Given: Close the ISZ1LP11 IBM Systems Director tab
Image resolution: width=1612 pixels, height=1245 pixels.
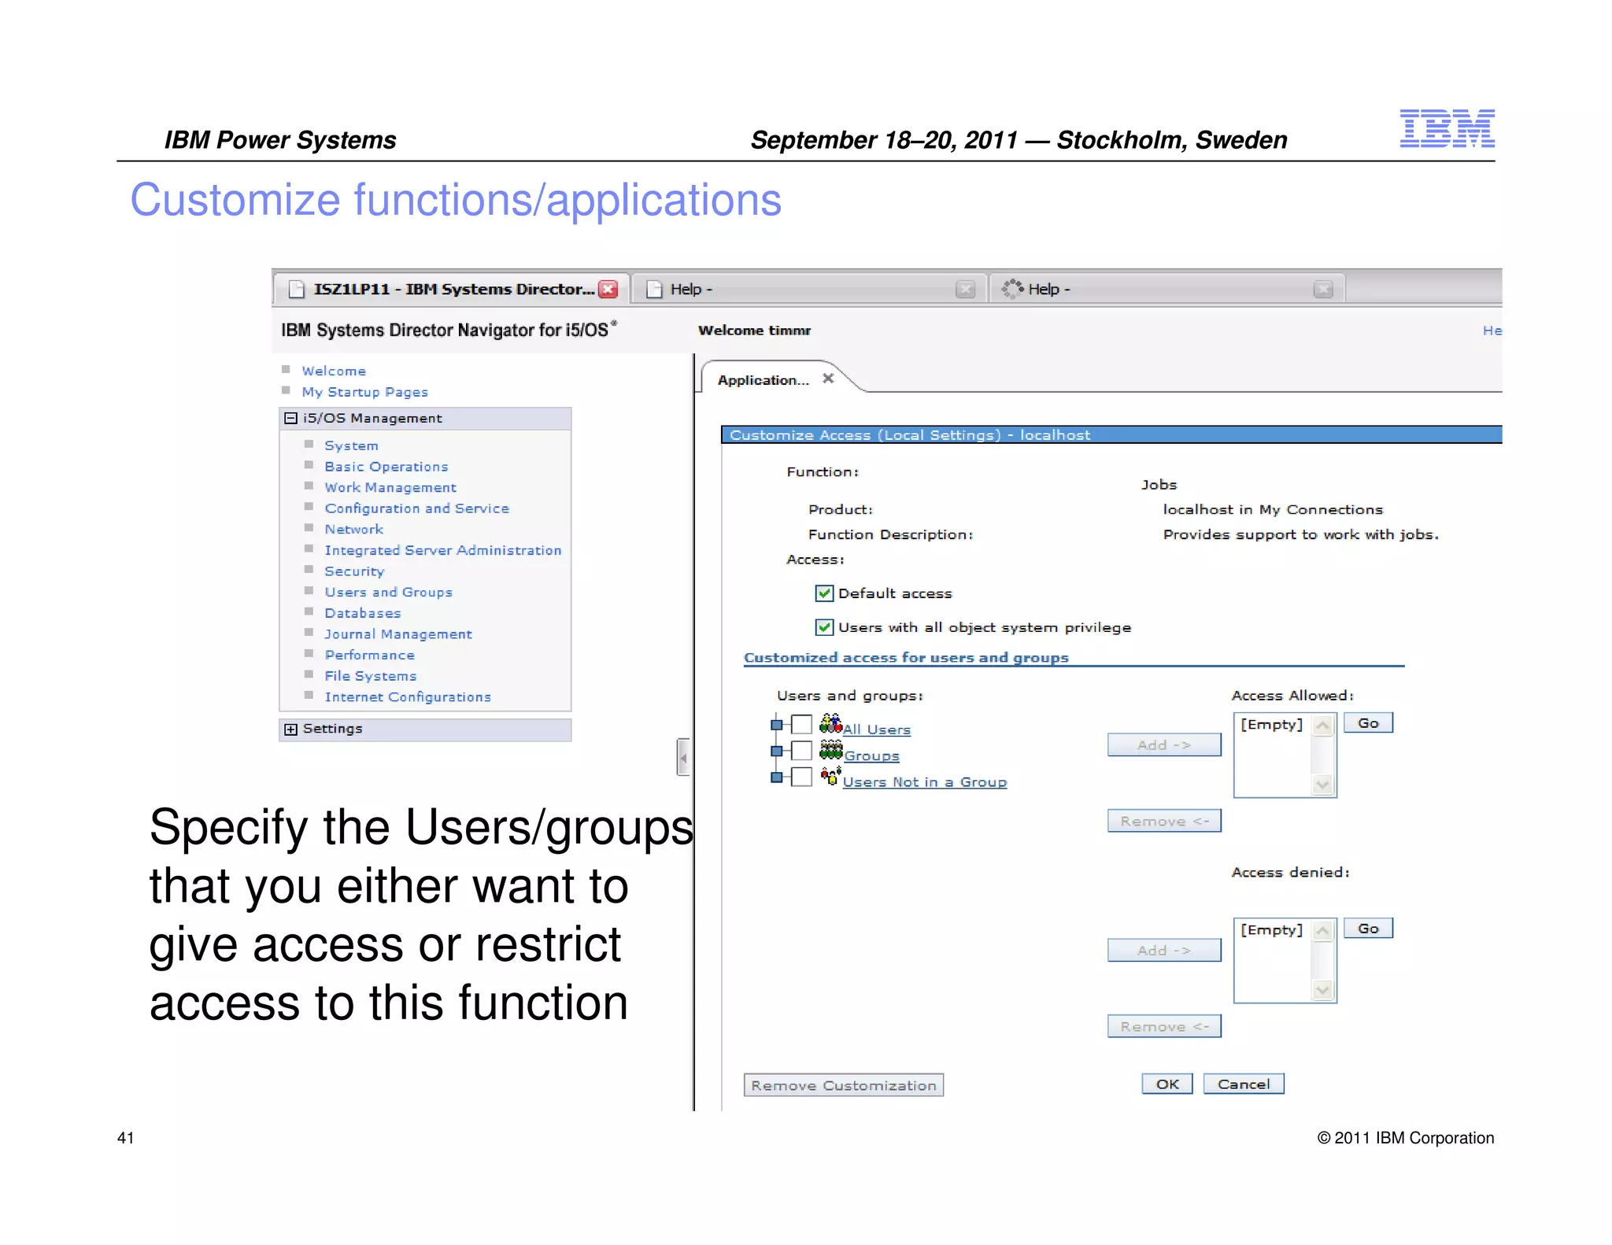Looking at the screenshot, I should tap(608, 289).
